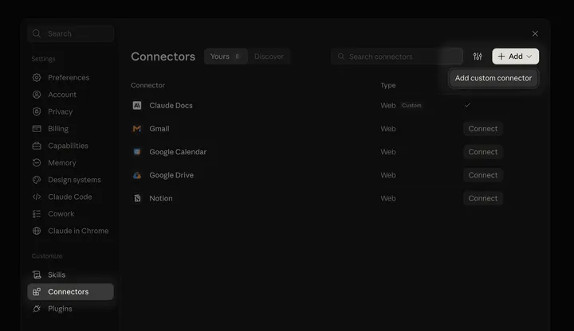Click the Claude in Chrome globe icon
Screen dimensions: 574x331
(x=37, y=231)
